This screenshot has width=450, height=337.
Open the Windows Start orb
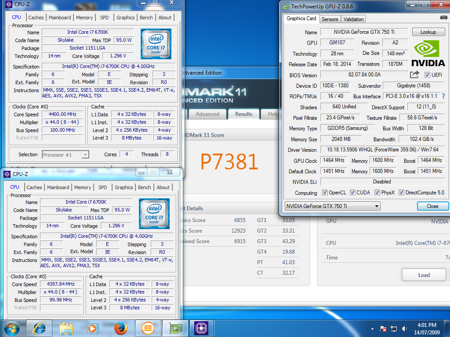pyautogui.click(x=12, y=328)
